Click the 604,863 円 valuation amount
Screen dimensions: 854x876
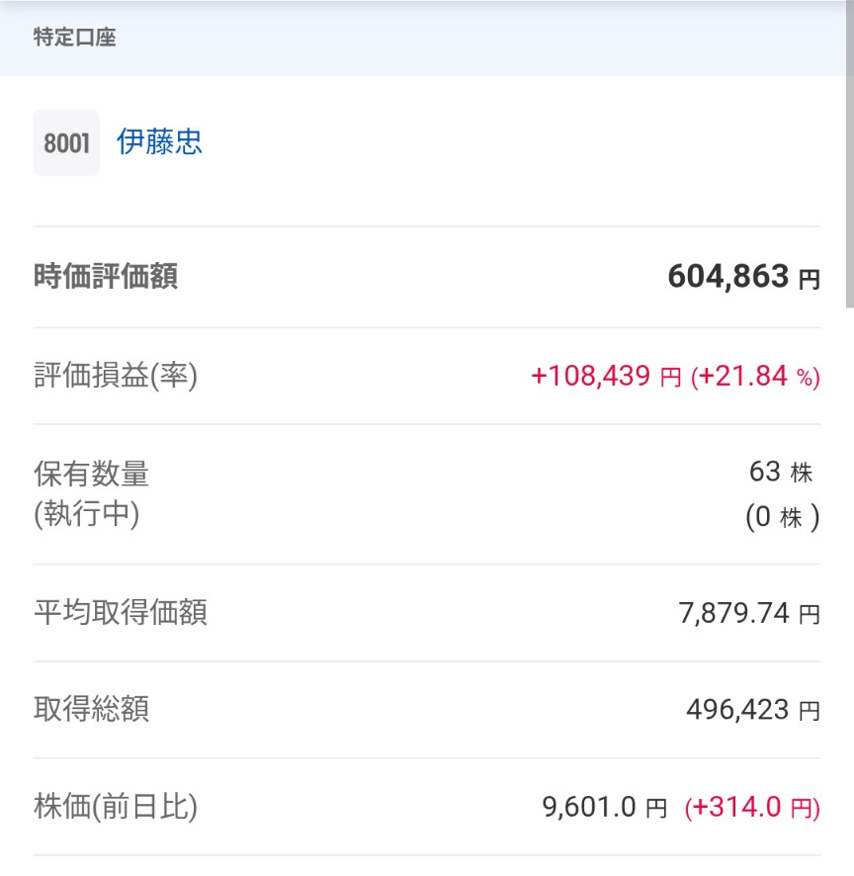click(743, 277)
